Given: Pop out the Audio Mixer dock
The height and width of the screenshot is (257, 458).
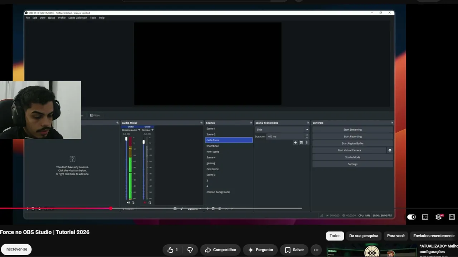Looking at the screenshot, I should 201,123.
